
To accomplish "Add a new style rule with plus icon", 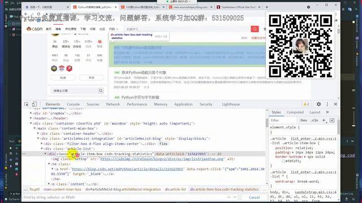I will click(x=324, y=120).
